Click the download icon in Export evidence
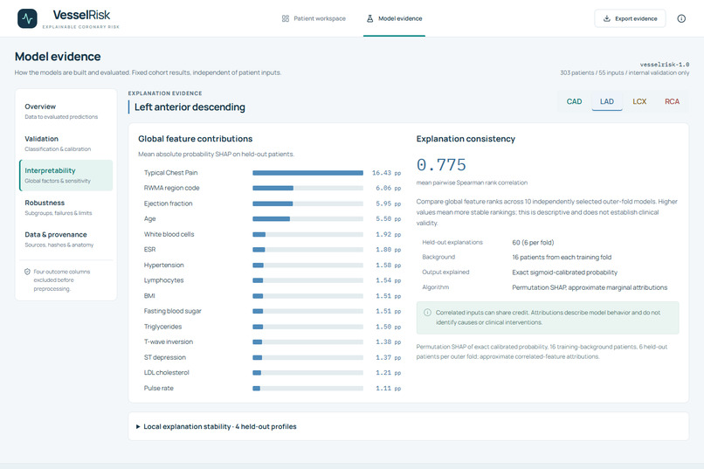This screenshot has width=704, height=469. pos(606,18)
